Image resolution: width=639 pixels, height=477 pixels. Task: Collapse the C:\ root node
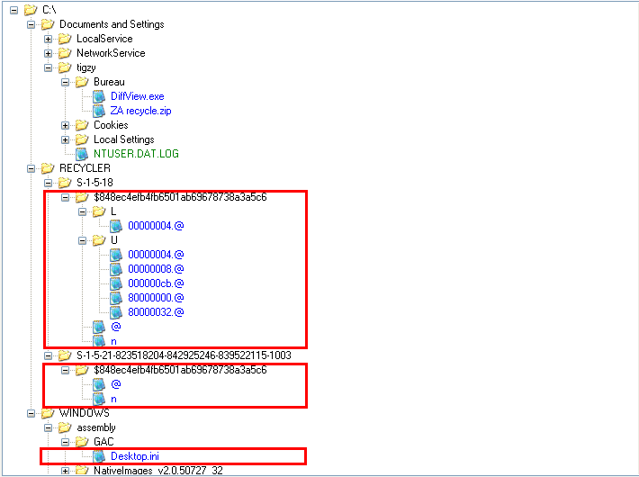[x=14, y=10]
